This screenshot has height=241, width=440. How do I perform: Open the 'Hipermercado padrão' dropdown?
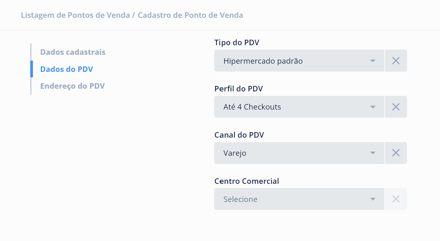click(x=292, y=61)
